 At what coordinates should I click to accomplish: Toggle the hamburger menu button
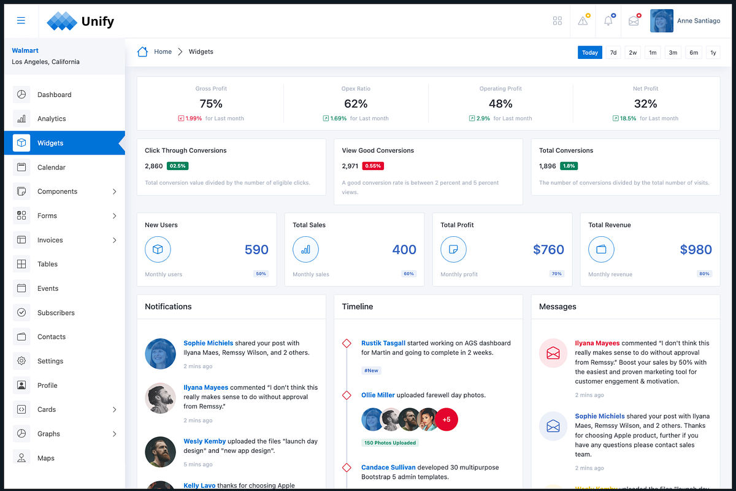coord(21,20)
